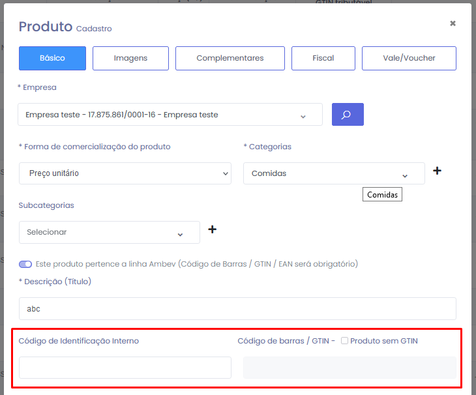
Task: Click the Comidas tooltip label
Action: pos(382,194)
